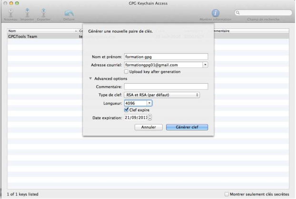Open the Type de clef popup menu
This screenshot has width=296, height=199.
tap(162, 95)
